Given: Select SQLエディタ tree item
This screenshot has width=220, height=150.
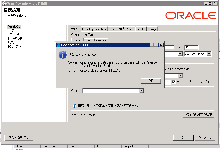Looking at the screenshot, I should [x=15, y=47].
